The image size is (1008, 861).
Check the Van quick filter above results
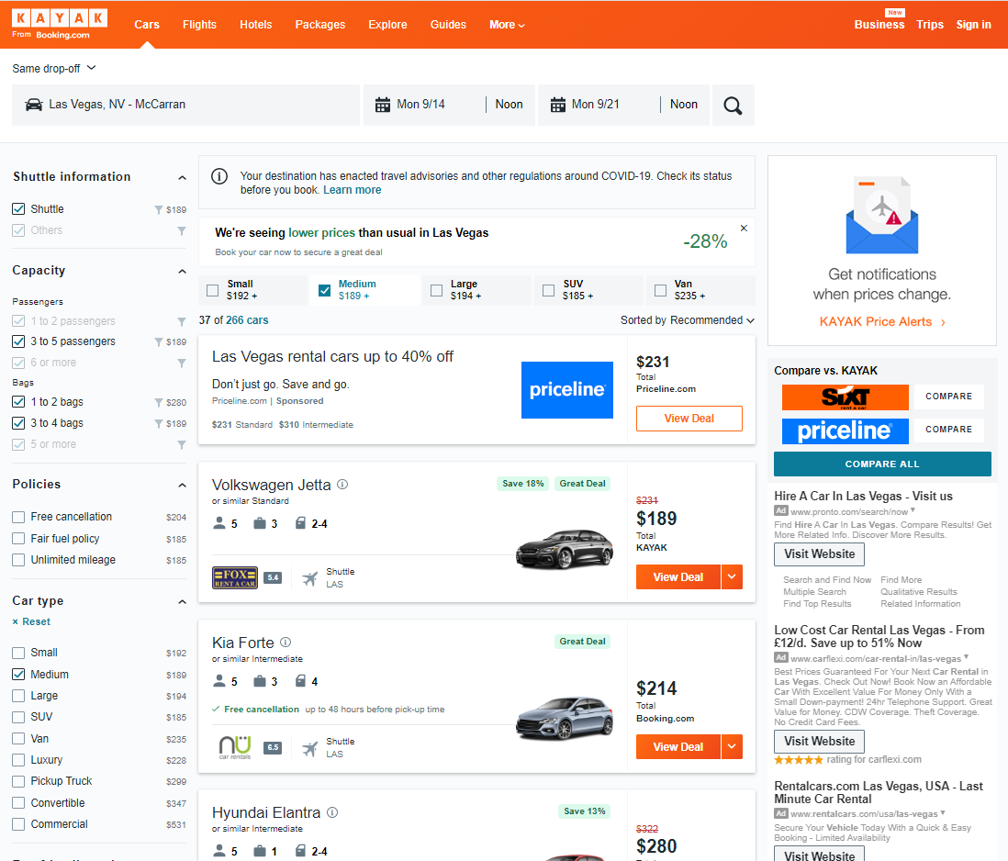660,290
